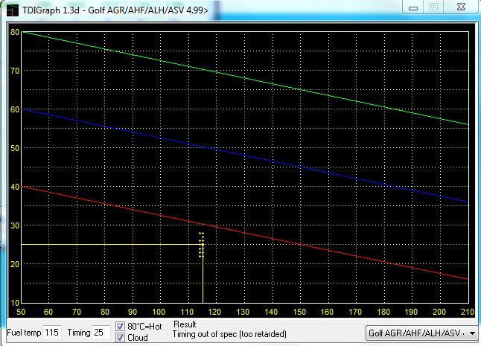Click the Fuel temp input field
This screenshot has width=481, height=346.
tap(51, 332)
